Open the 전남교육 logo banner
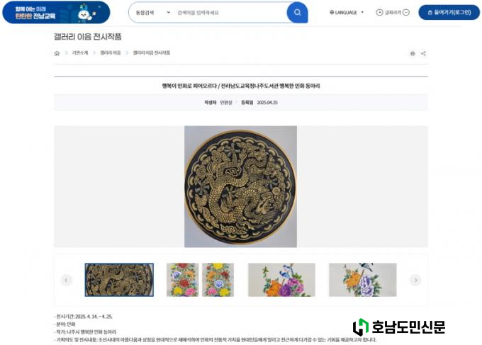The image size is (482, 345). [56, 12]
